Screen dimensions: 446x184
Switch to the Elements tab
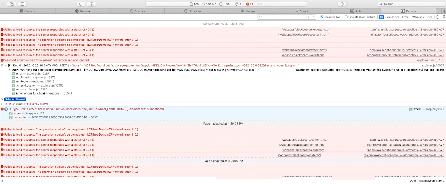pos(27,11)
